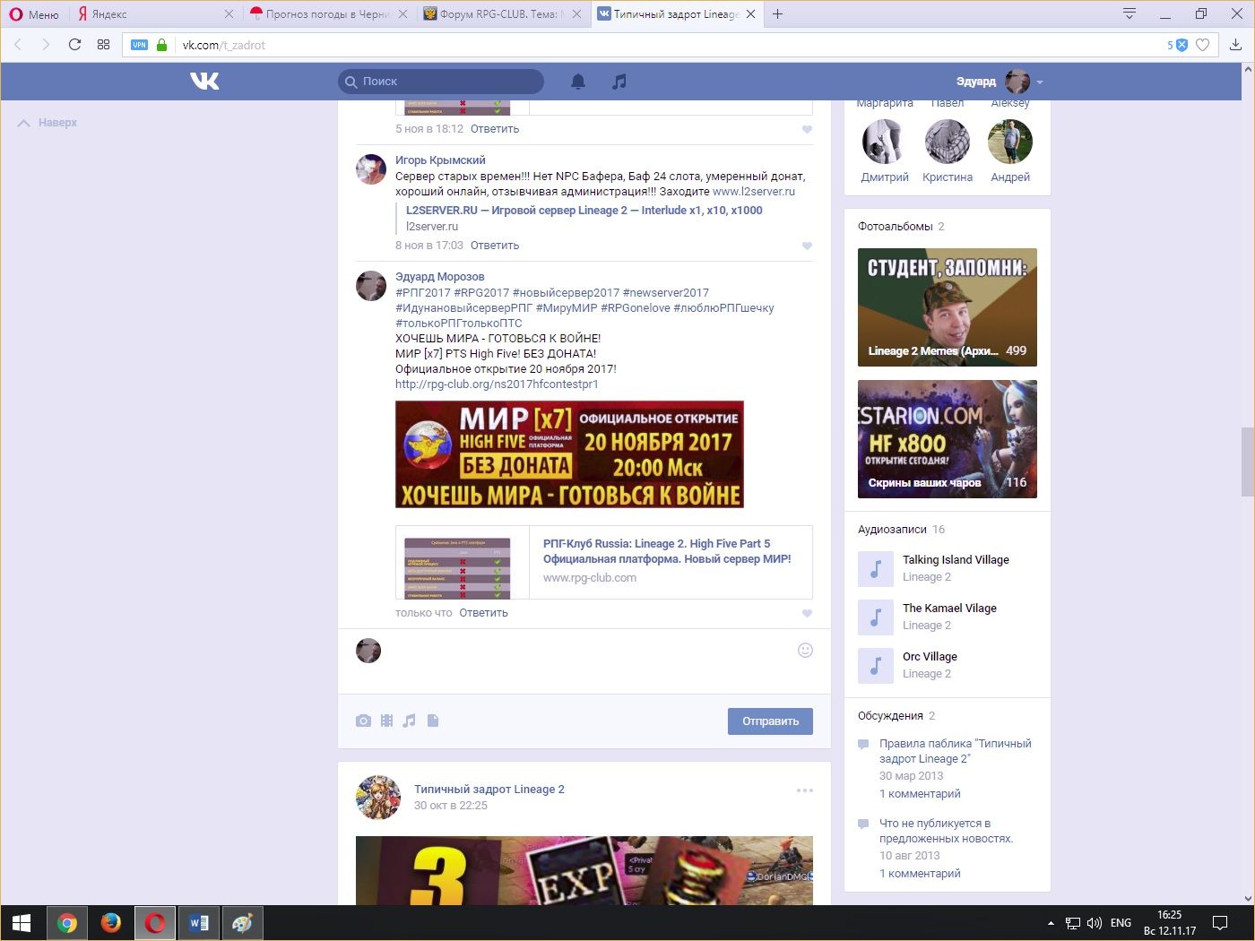Image resolution: width=1255 pixels, height=941 pixels.
Task: Attach a video using film icon
Action: coord(386,721)
